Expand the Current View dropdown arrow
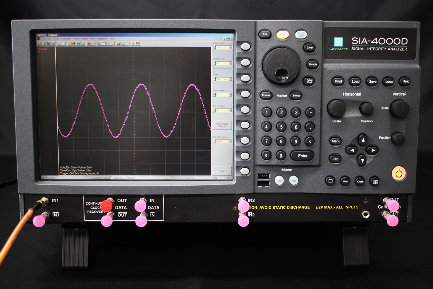This screenshot has height=289, width=433. 230,48
